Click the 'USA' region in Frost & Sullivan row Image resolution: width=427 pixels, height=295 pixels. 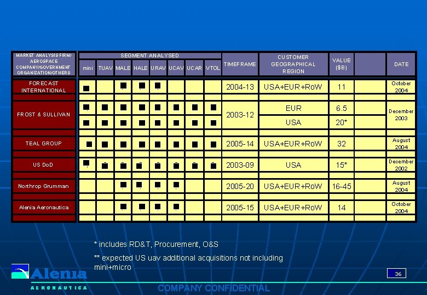tap(293, 122)
